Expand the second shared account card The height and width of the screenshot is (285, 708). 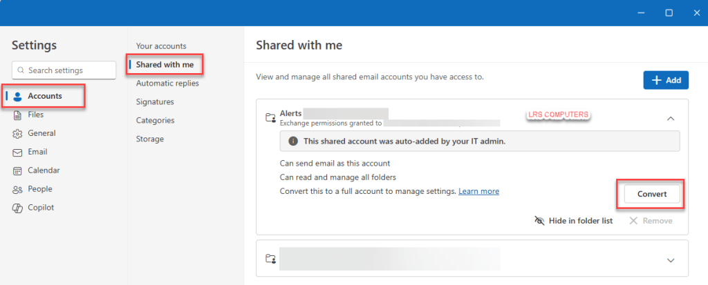(670, 260)
